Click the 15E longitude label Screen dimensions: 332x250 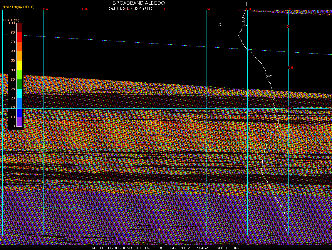click(x=290, y=9)
